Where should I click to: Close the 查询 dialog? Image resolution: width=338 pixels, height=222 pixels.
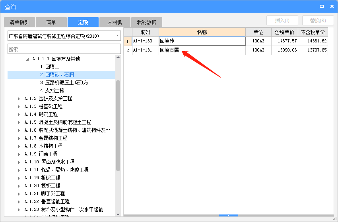(332, 6)
